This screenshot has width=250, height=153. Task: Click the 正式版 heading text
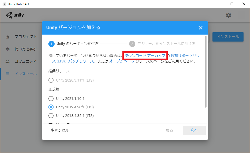(x=54, y=89)
